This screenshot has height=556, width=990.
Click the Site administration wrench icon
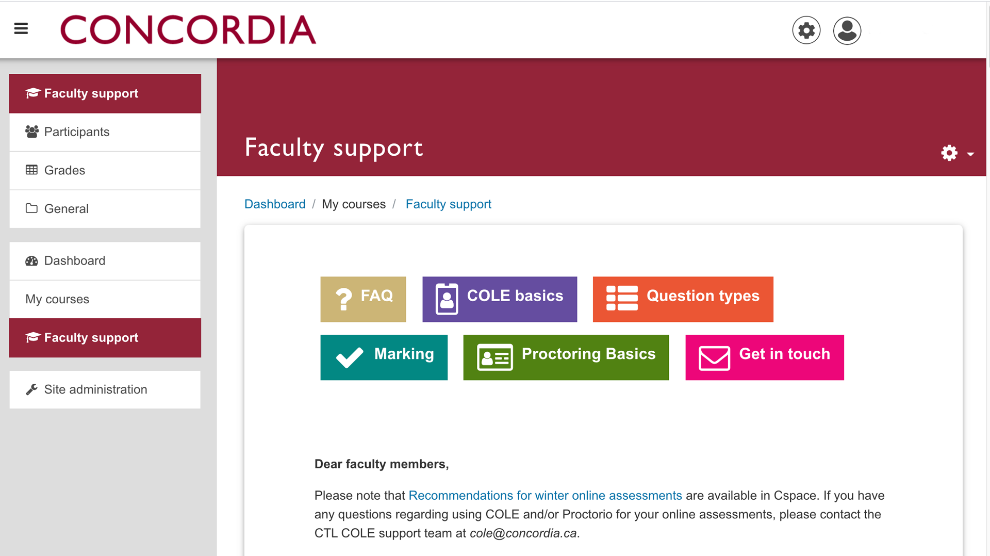coord(31,389)
